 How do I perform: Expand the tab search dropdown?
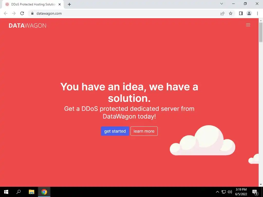click(222, 4)
